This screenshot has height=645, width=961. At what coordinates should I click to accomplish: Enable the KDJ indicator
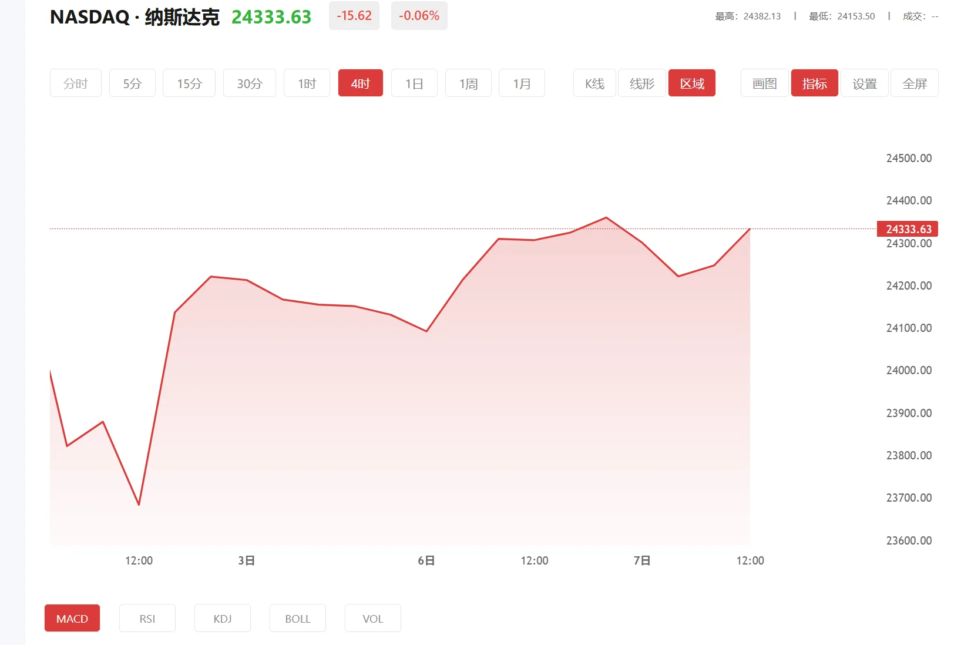(x=222, y=618)
